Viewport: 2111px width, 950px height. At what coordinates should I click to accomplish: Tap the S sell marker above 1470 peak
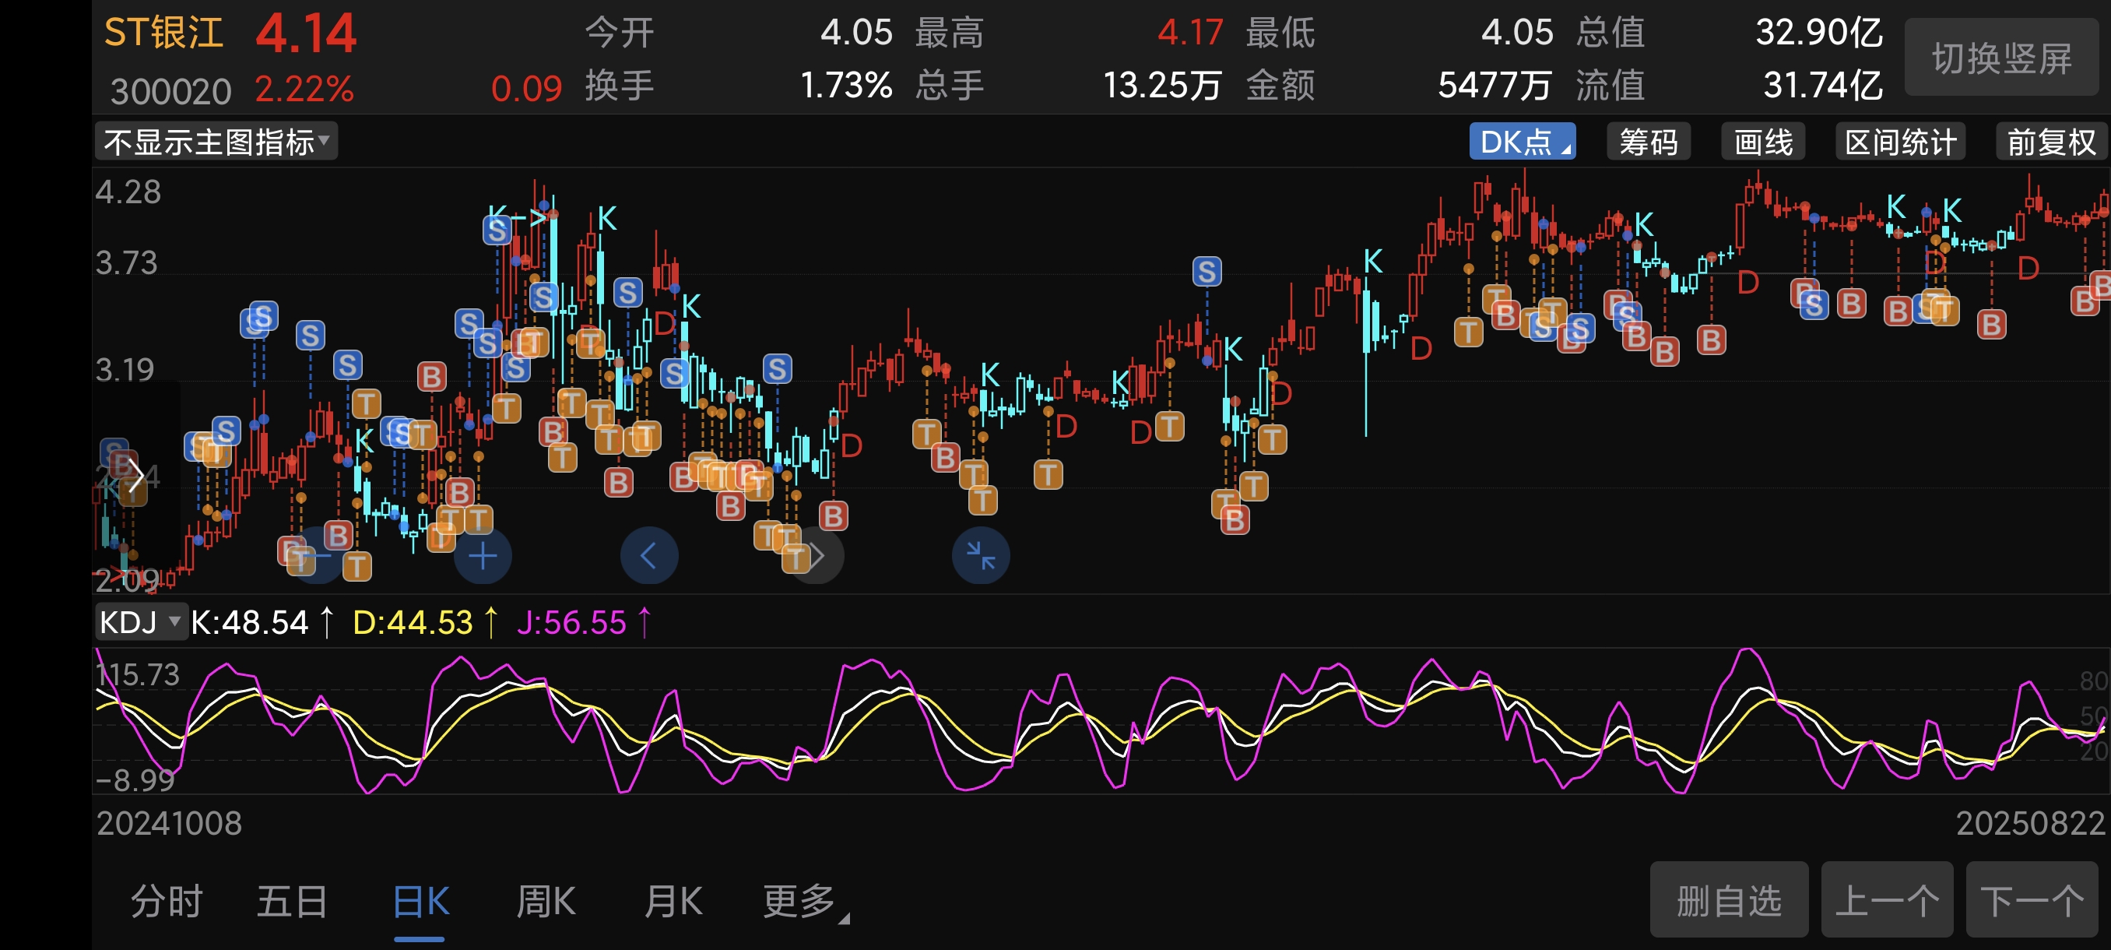(1207, 271)
